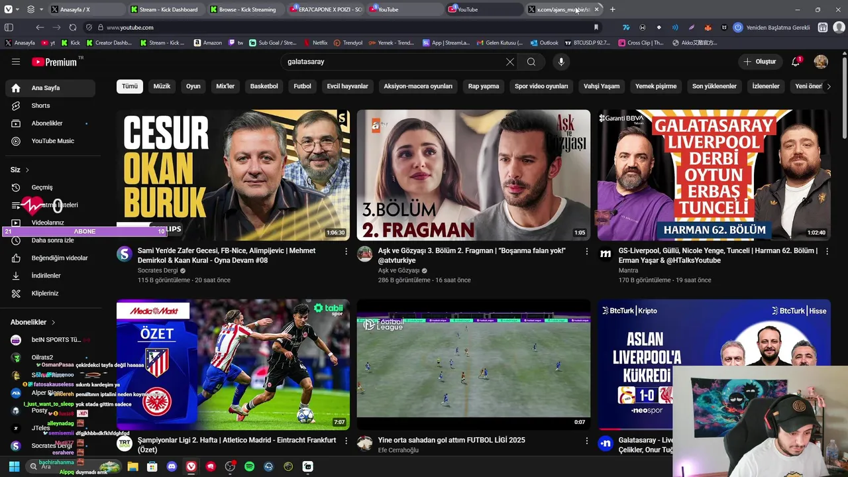Open options menu for FUTBOL LİGİ 2025 video
The width and height of the screenshot is (848, 477).
(x=586, y=441)
